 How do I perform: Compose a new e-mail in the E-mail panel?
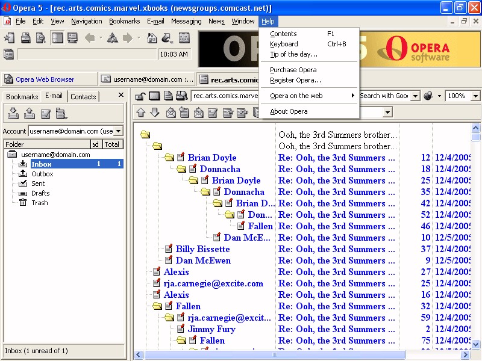click(46, 114)
